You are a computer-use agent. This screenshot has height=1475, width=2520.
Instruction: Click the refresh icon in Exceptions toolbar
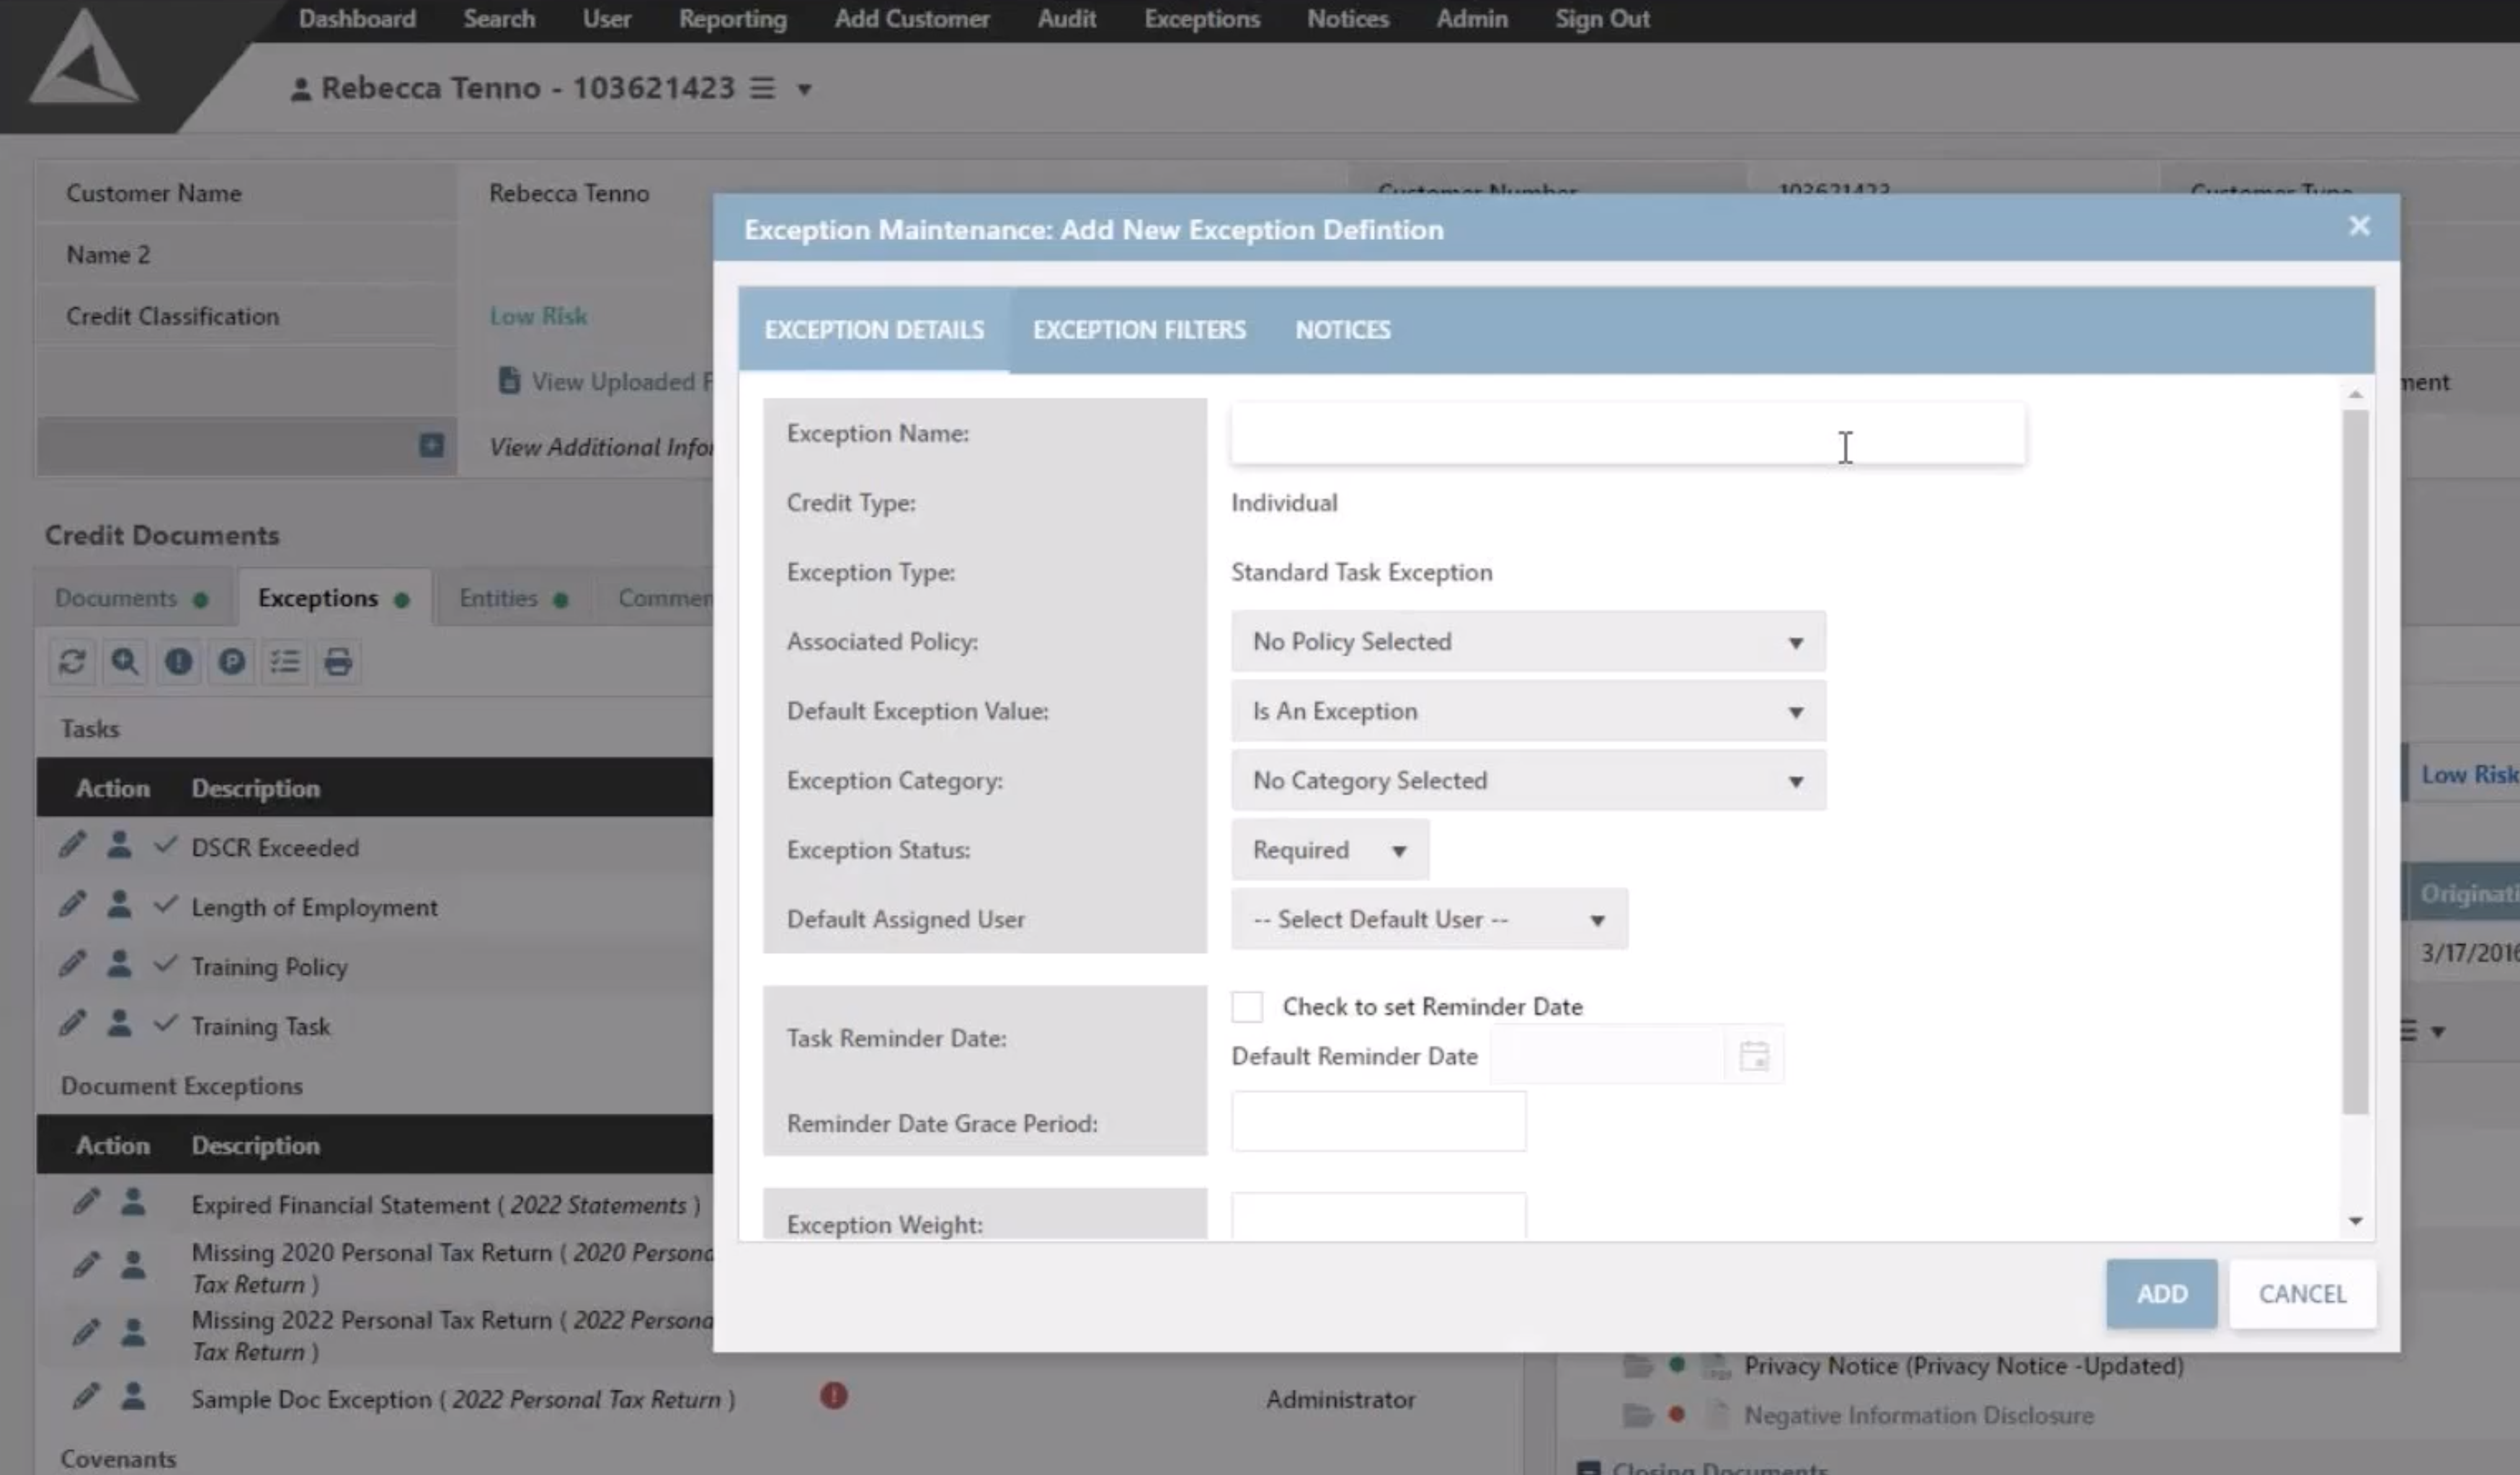(x=72, y=662)
